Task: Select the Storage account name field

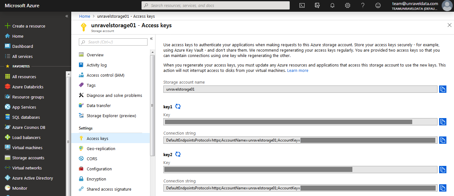Action: [x=300, y=89]
